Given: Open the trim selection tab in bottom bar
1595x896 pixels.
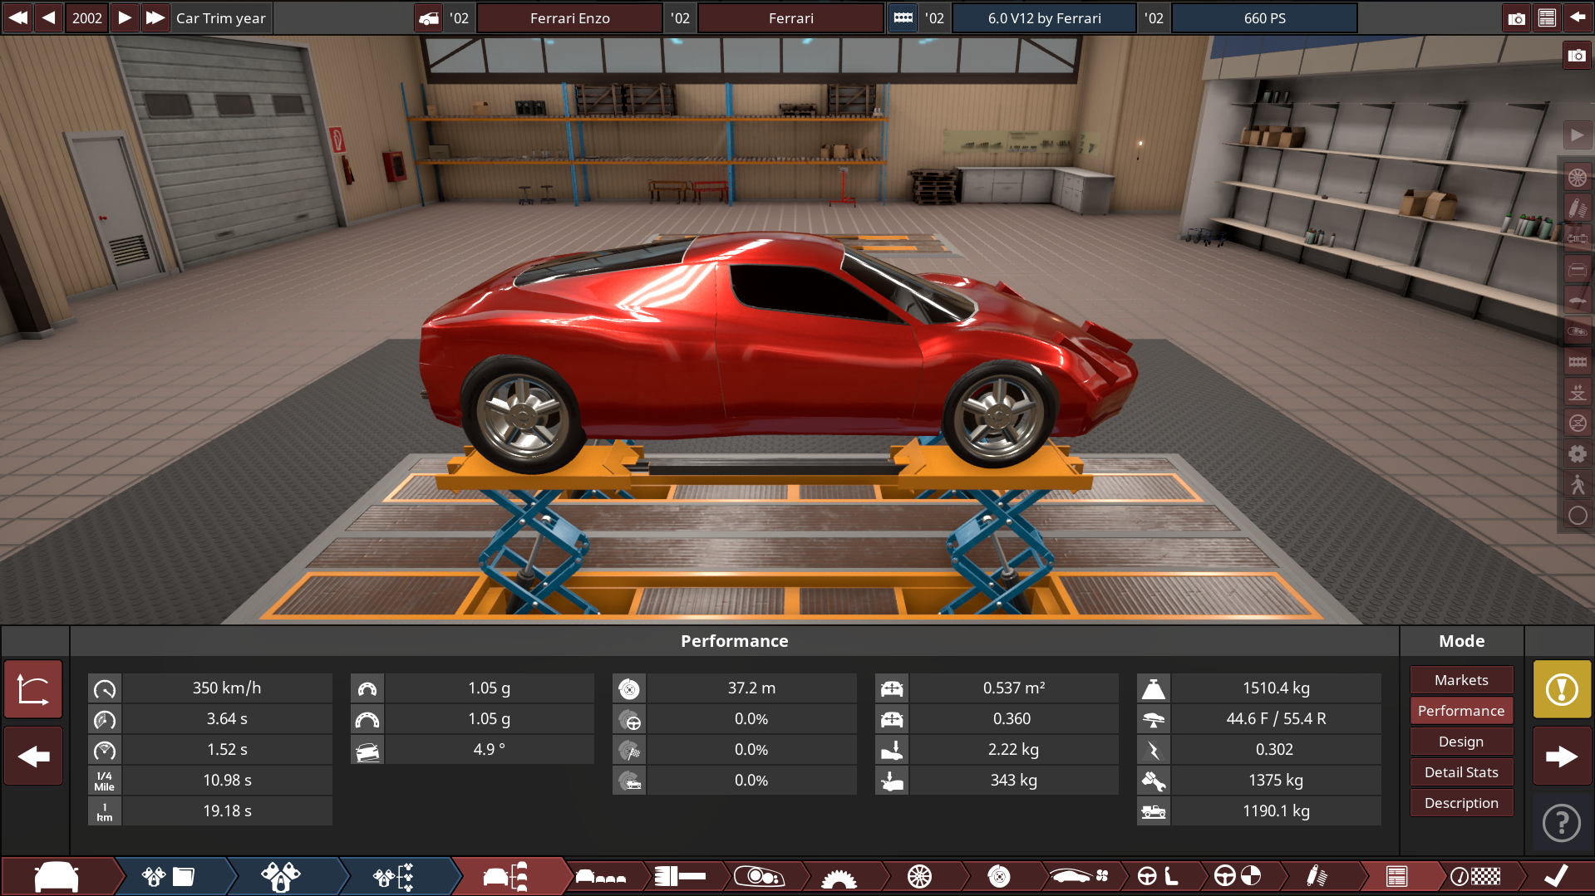Looking at the screenshot, I should tap(505, 876).
